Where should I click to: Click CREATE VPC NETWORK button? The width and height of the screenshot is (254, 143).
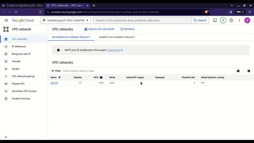[x=99, y=29]
